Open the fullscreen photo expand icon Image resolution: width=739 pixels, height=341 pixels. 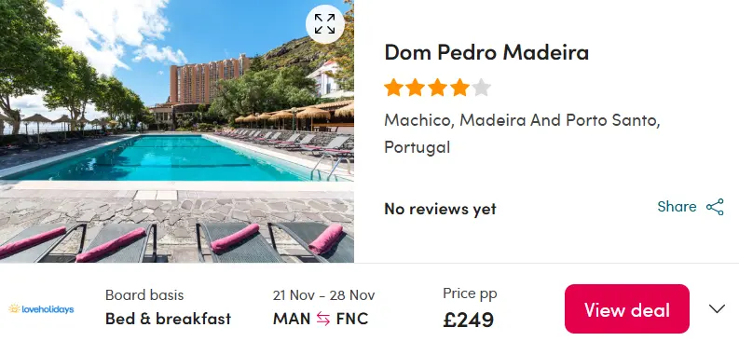pos(324,23)
